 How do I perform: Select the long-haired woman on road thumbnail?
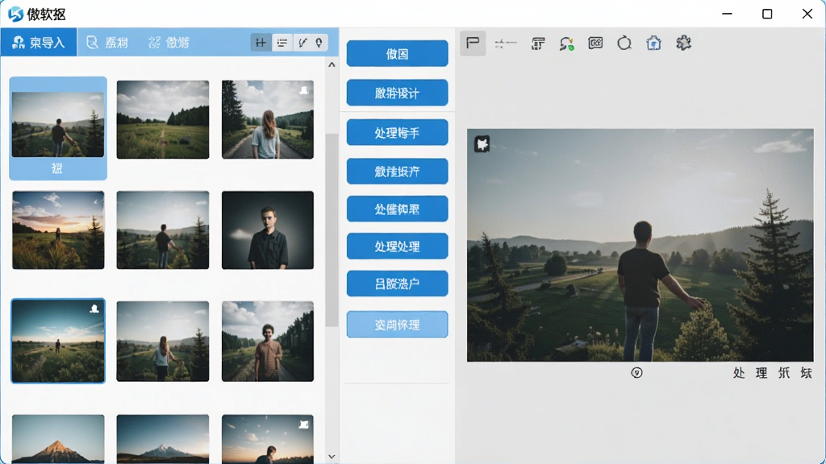click(x=268, y=119)
